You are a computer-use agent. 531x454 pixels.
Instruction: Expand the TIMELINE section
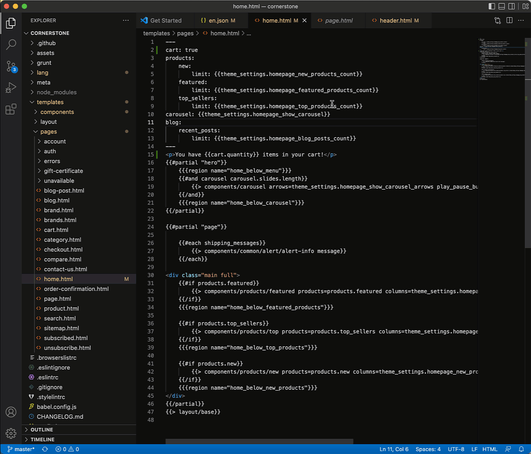click(x=42, y=439)
